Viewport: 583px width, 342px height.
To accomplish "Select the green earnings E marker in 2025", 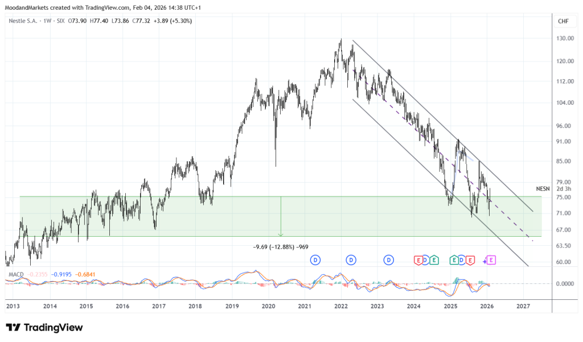I will (x=454, y=260).
